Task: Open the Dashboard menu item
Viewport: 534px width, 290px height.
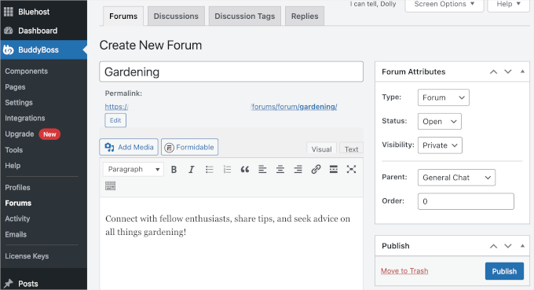Action: click(x=38, y=31)
